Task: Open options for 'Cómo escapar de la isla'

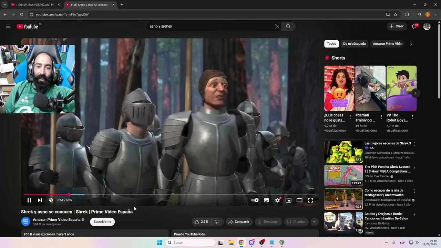Action: pos(415,191)
